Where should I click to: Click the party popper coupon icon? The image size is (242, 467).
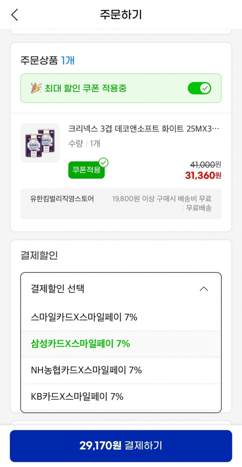pyautogui.click(x=36, y=88)
